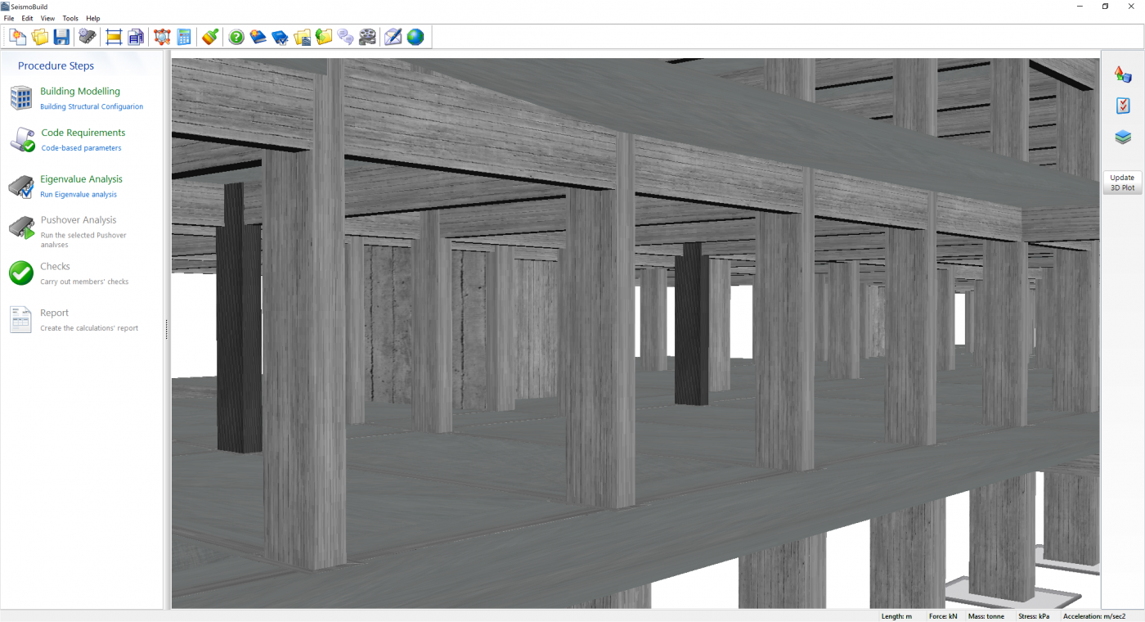Click the processor chip settings toolbar icon
The image size is (1145, 622).
[x=87, y=37]
